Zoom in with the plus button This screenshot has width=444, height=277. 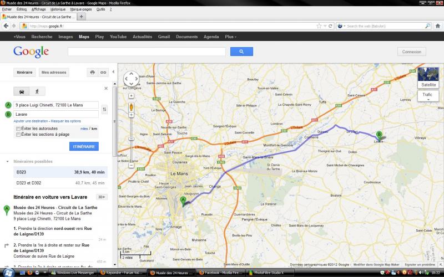pyautogui.click(x=132, y=115)
